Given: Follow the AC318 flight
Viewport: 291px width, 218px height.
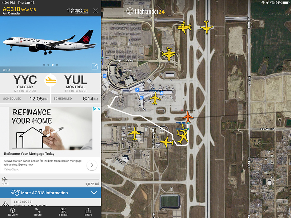Looking at the screenshot, I should coord(63,212).
